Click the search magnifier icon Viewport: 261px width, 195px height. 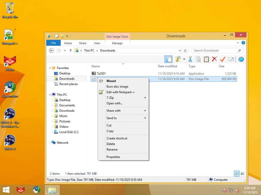click(240, 51)
